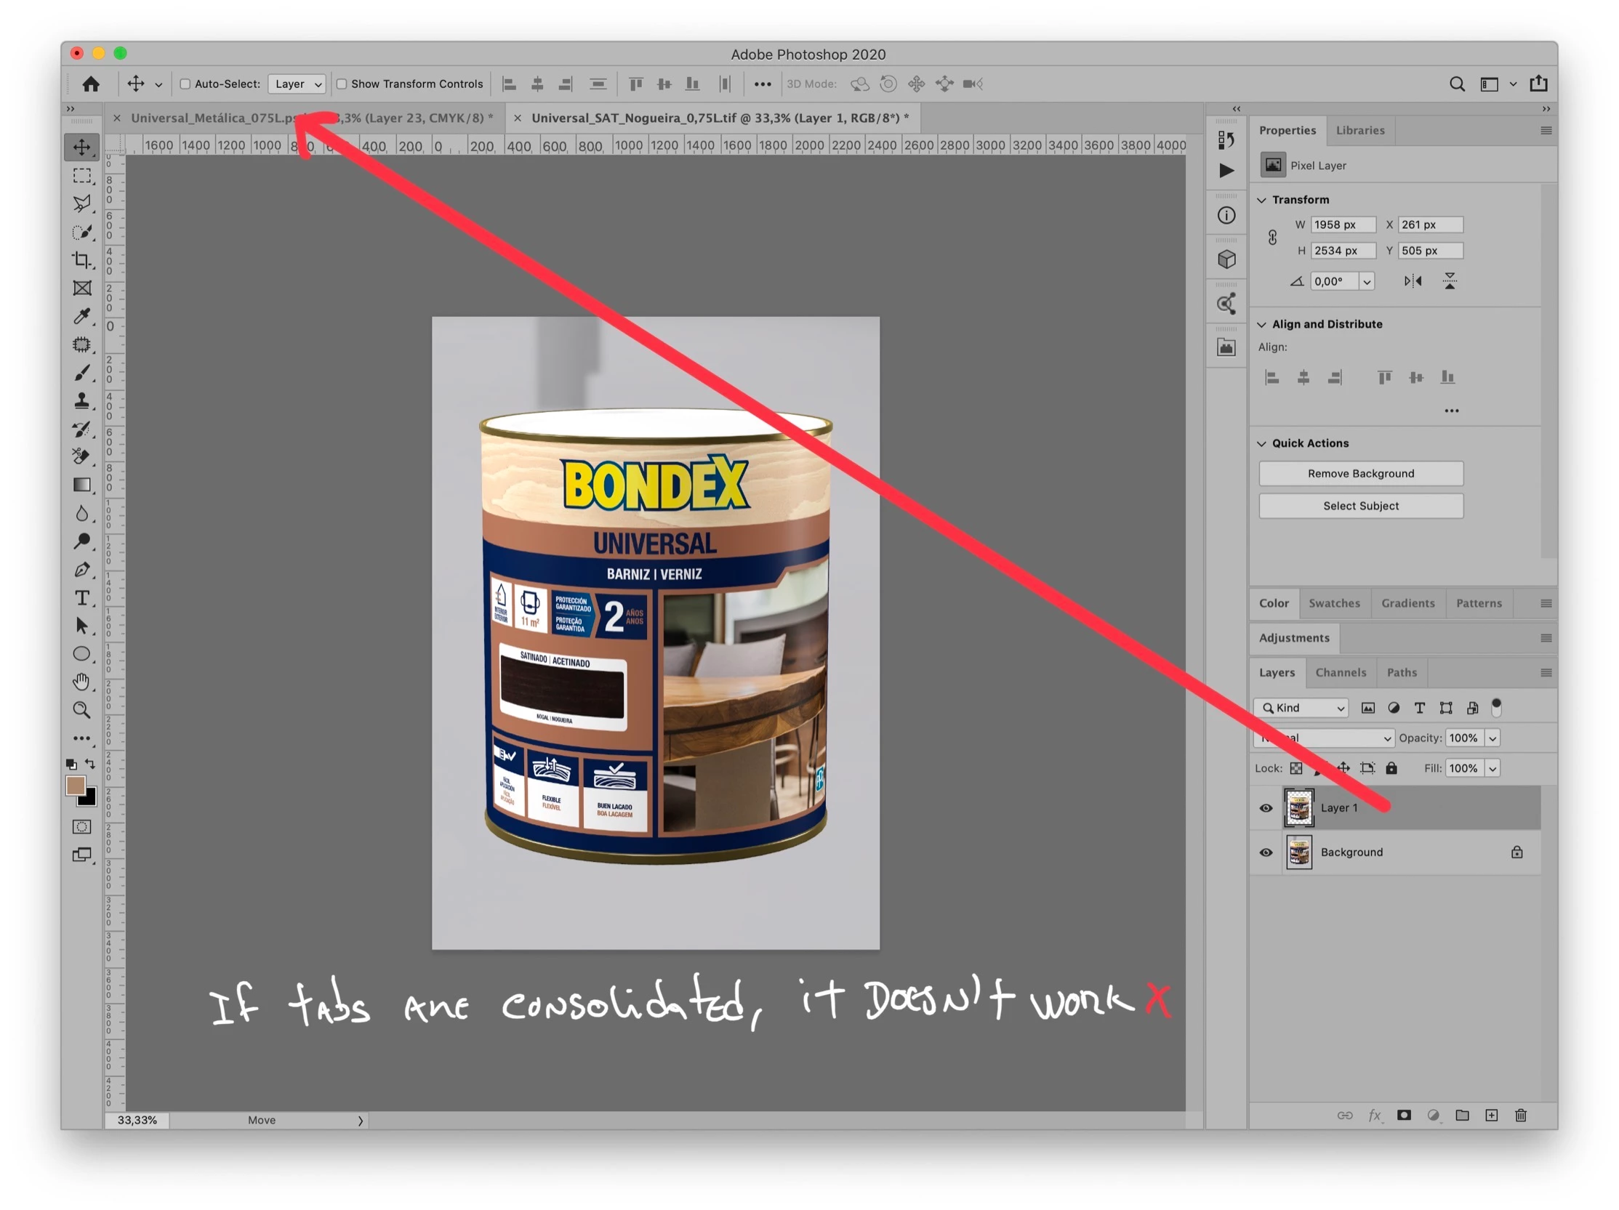Open Auto-Select Layer dropdown
The image size is (1619, 1210).
[297, 84]
